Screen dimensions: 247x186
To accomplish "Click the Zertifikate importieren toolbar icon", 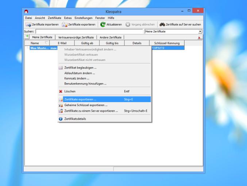I will point(28,24).
